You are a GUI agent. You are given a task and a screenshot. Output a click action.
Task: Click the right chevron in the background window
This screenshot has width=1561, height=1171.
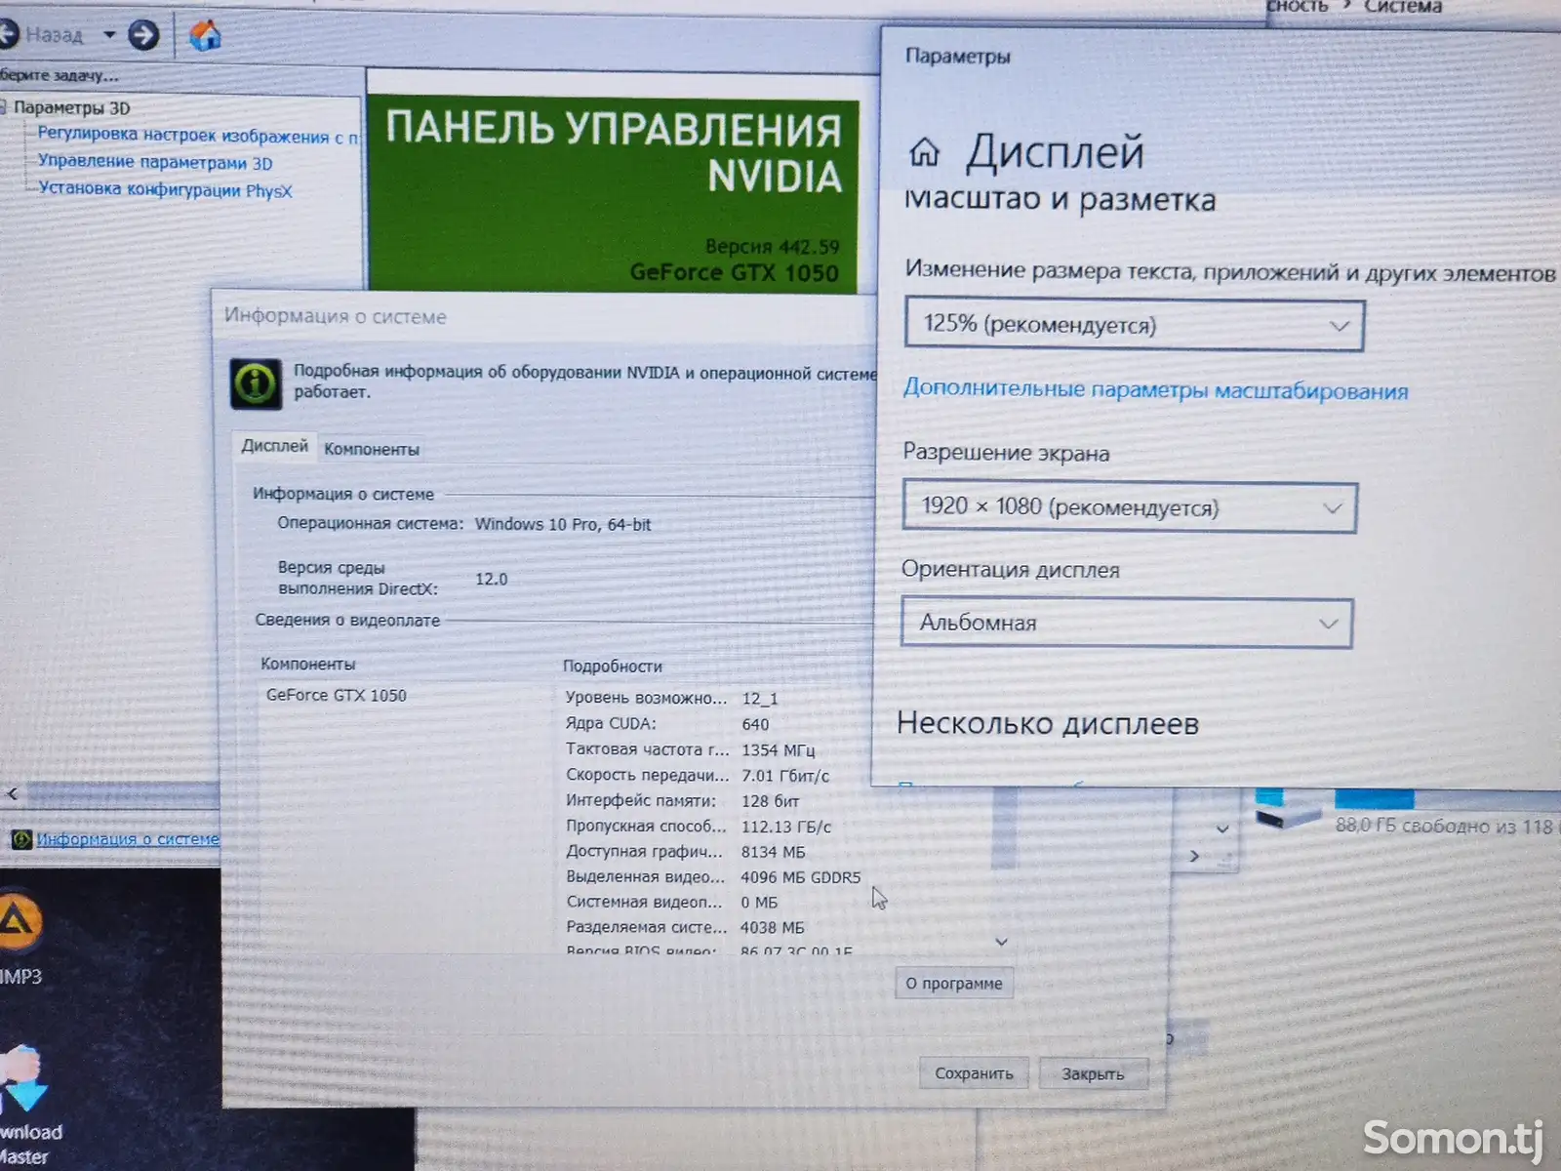point(1195,856)
